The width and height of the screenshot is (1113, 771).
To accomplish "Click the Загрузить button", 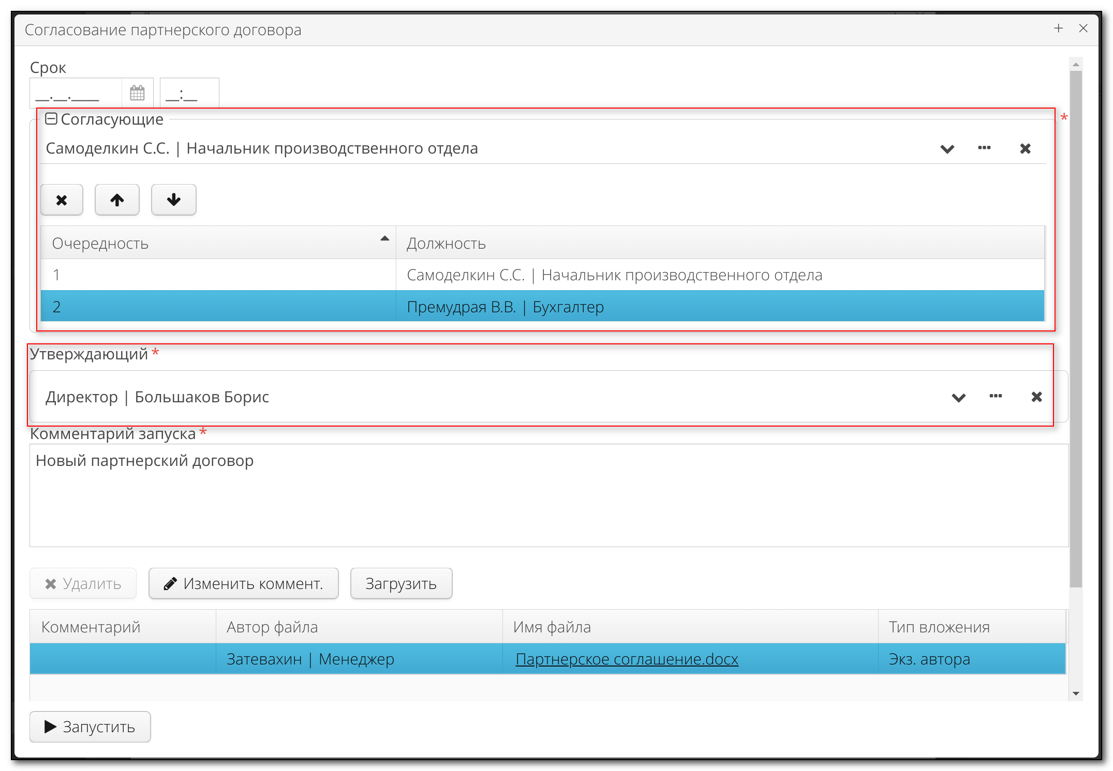I will coord(401,584).
